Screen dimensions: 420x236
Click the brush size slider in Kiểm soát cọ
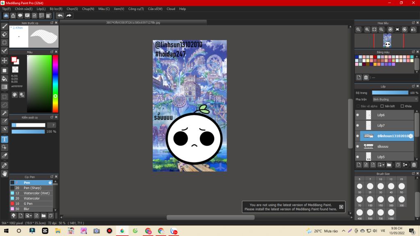tap(28, 125)
